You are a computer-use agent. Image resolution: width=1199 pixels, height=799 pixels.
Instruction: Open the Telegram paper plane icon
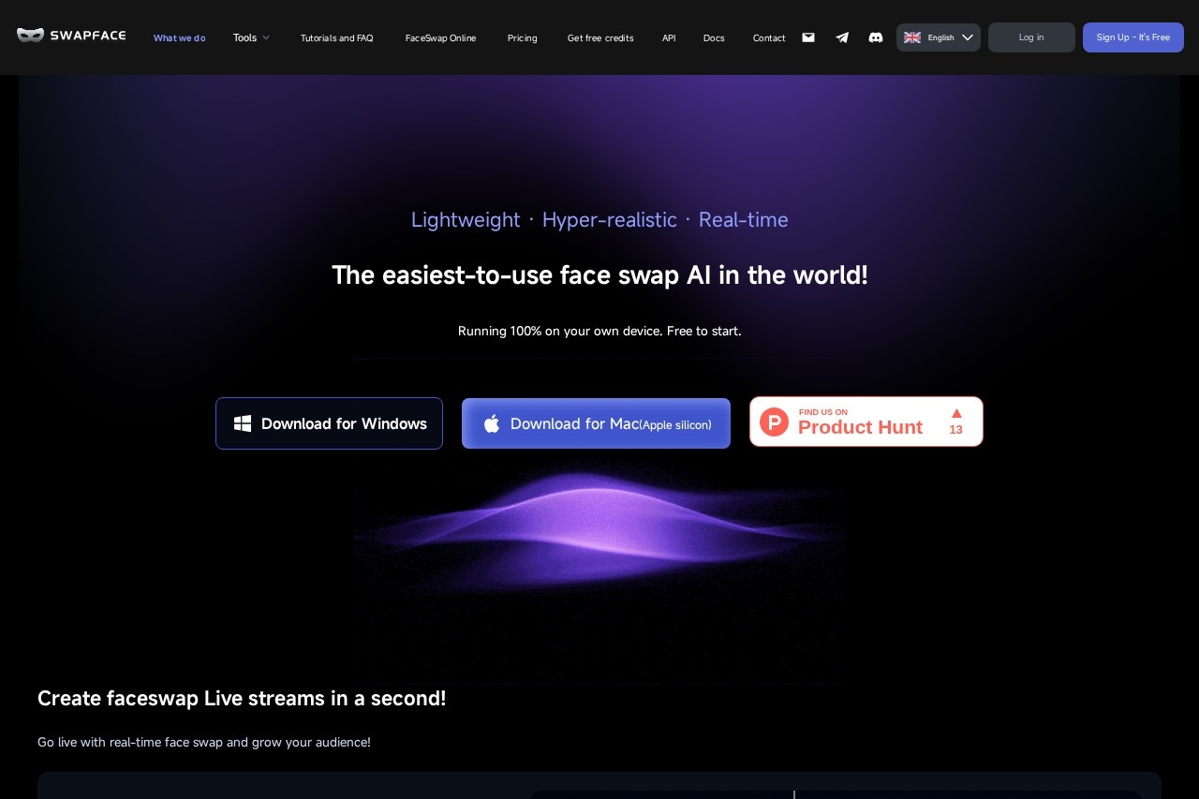(842, 37)
